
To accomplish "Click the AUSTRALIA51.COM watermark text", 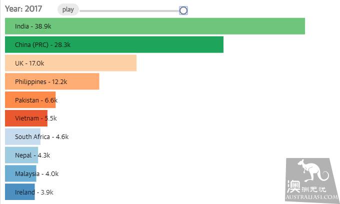I will [x=312, y=197].
